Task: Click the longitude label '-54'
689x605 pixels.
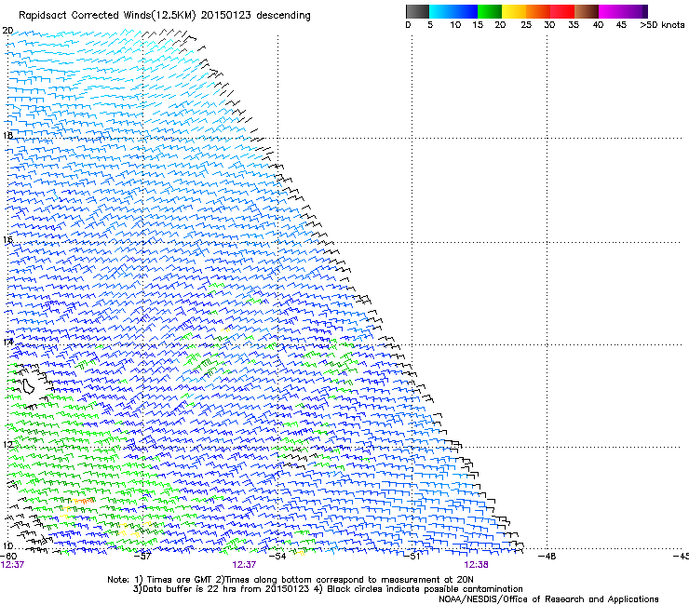Action: [277, 557]
